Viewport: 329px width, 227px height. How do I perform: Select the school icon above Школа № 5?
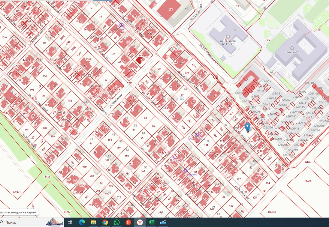tap(292, 48)
